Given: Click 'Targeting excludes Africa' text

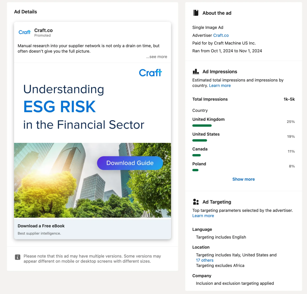Looking at the screenshot, I should click(220, 266).
